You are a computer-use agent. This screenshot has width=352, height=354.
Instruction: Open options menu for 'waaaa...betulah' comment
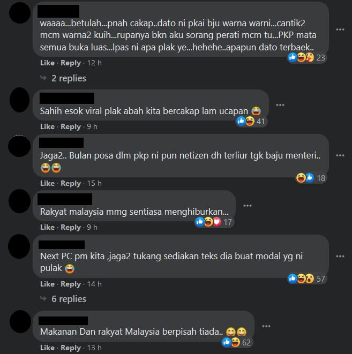click(x=340, y=29)
